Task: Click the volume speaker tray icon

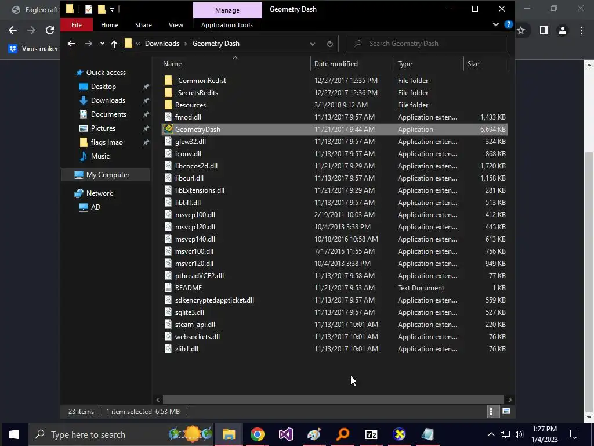Action: pyautogui.click(x=519, y=434)
